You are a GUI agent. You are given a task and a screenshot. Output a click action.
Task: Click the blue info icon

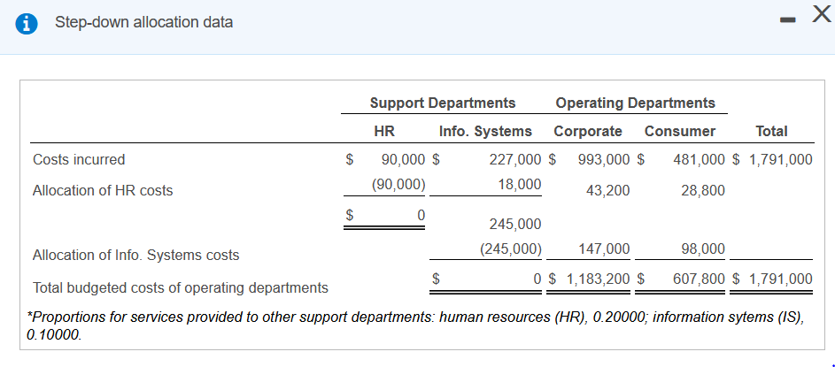[26, 23]
